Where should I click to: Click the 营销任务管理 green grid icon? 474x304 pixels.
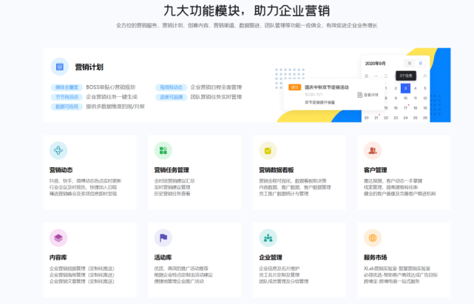tap(163, 150)
